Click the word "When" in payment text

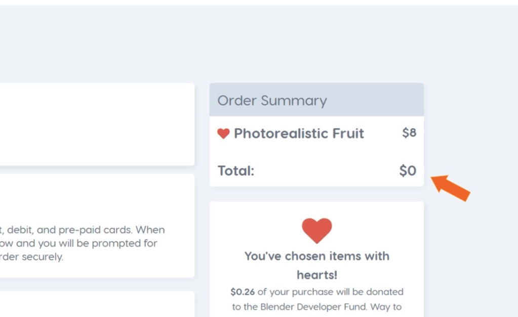point(150,230)
